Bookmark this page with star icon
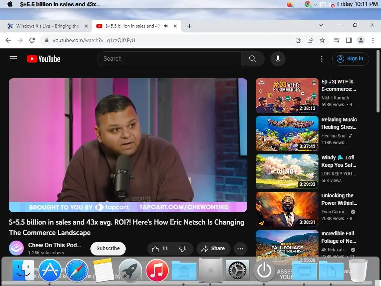This screenshot has width=381, height=286. [322, 40]
